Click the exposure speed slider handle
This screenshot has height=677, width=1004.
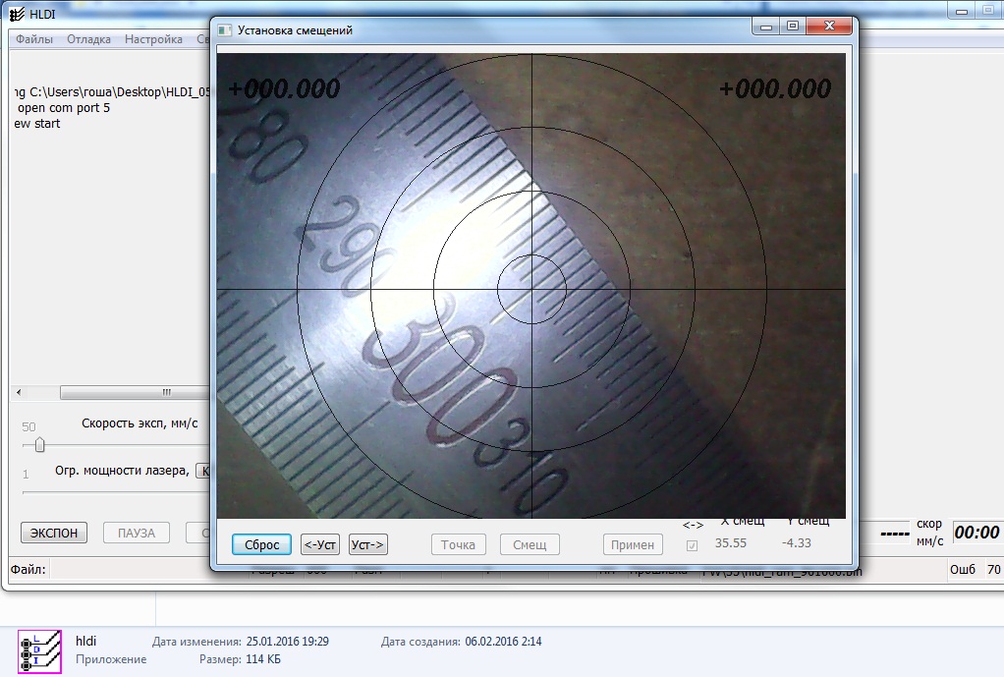click(x=39, y=445)
